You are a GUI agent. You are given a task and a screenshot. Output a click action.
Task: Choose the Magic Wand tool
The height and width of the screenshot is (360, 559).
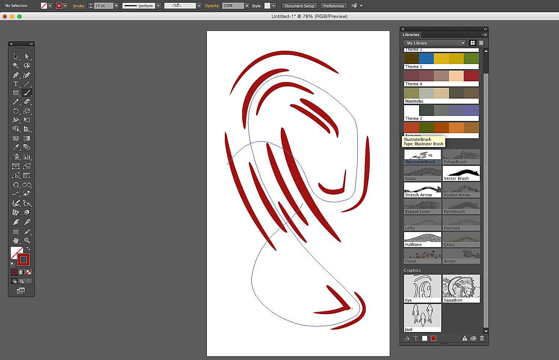coord(16,65)
